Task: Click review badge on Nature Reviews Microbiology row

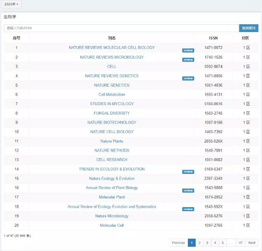Action: tap(188, 60)
